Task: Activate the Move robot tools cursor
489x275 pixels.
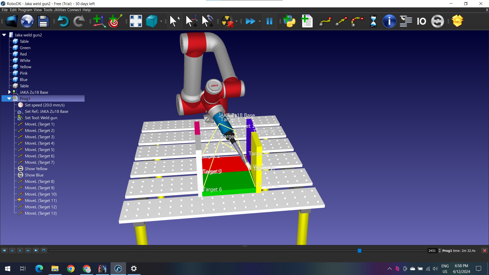Action: 207,21
